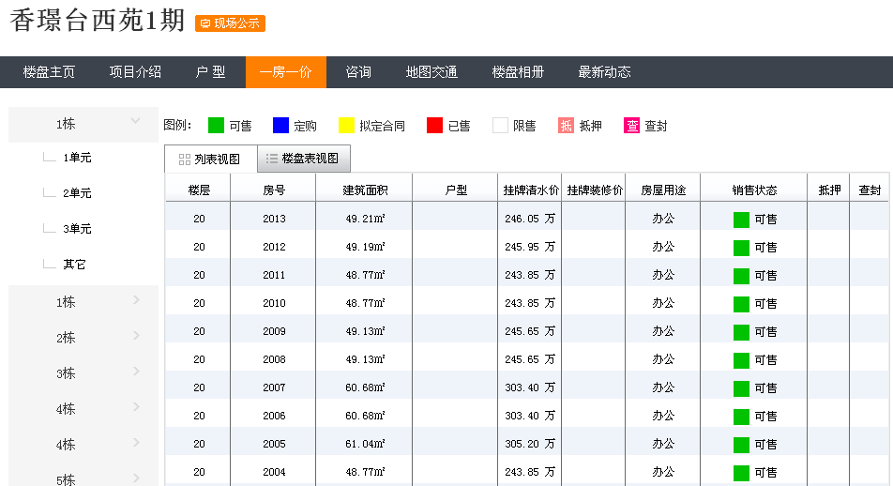
Task: Collapse the expanded 1栋 section chevron
Action: [x=135, y=121]
